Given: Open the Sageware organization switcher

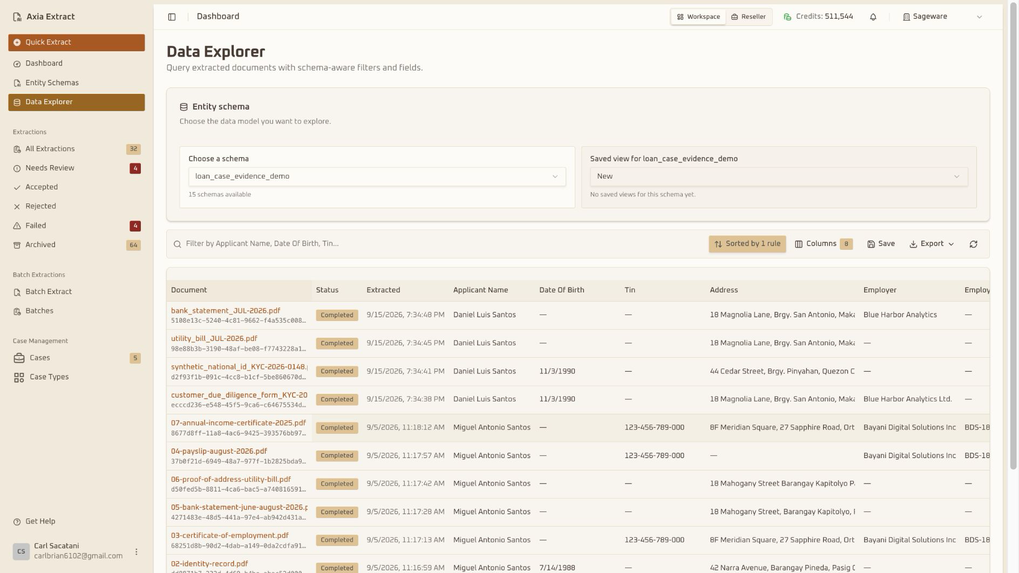Looking at the screenshot, I should (x=942, y=17).
